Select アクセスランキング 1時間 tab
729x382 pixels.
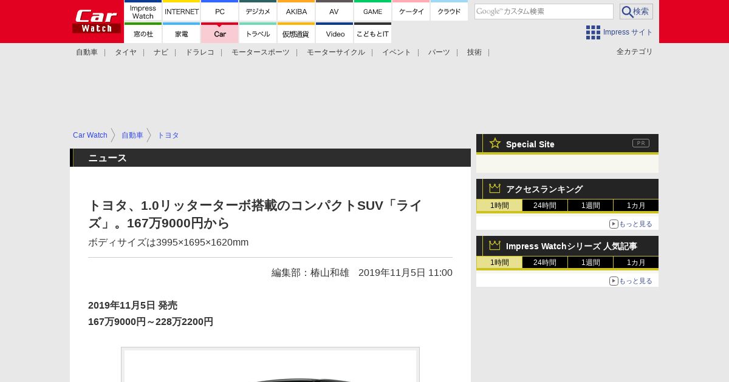[499, 206]
